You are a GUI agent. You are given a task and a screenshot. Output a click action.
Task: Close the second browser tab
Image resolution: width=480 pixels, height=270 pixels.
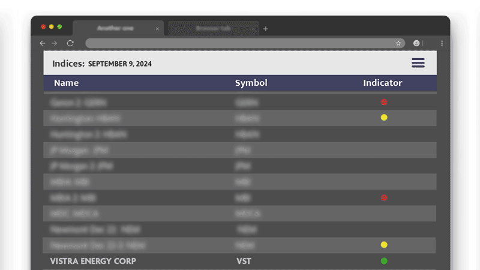tap(253, 29)
